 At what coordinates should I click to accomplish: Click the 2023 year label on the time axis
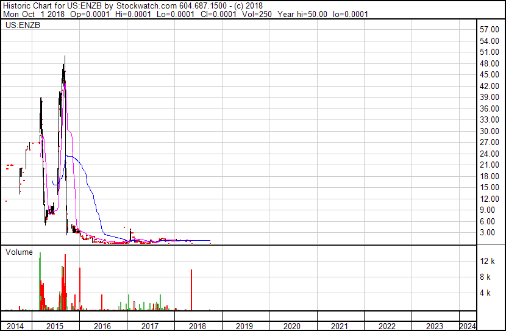(435, 326)
